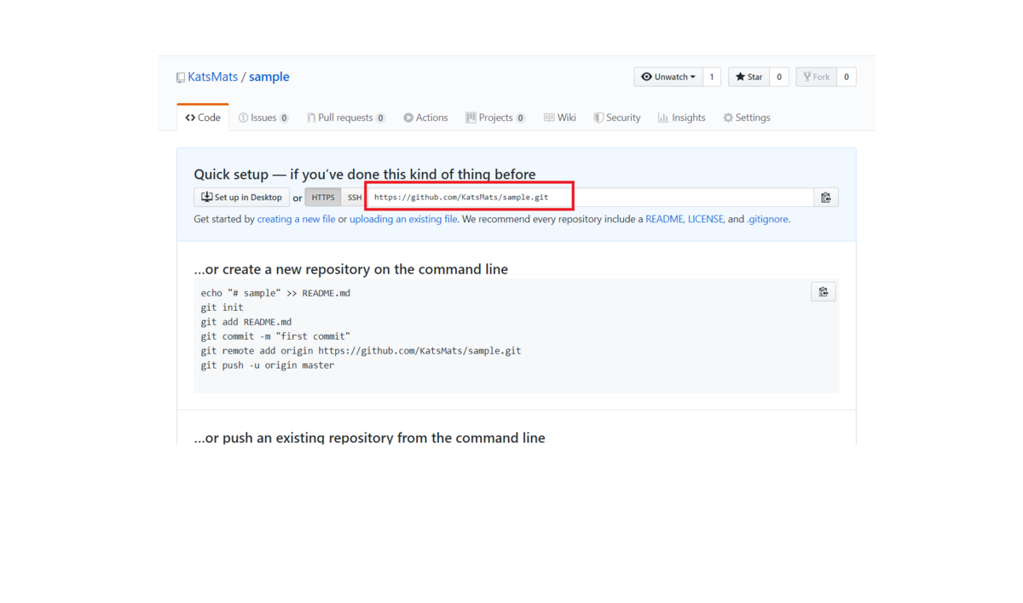
Task: Open the Insights tab
Action: coord(682,118)
